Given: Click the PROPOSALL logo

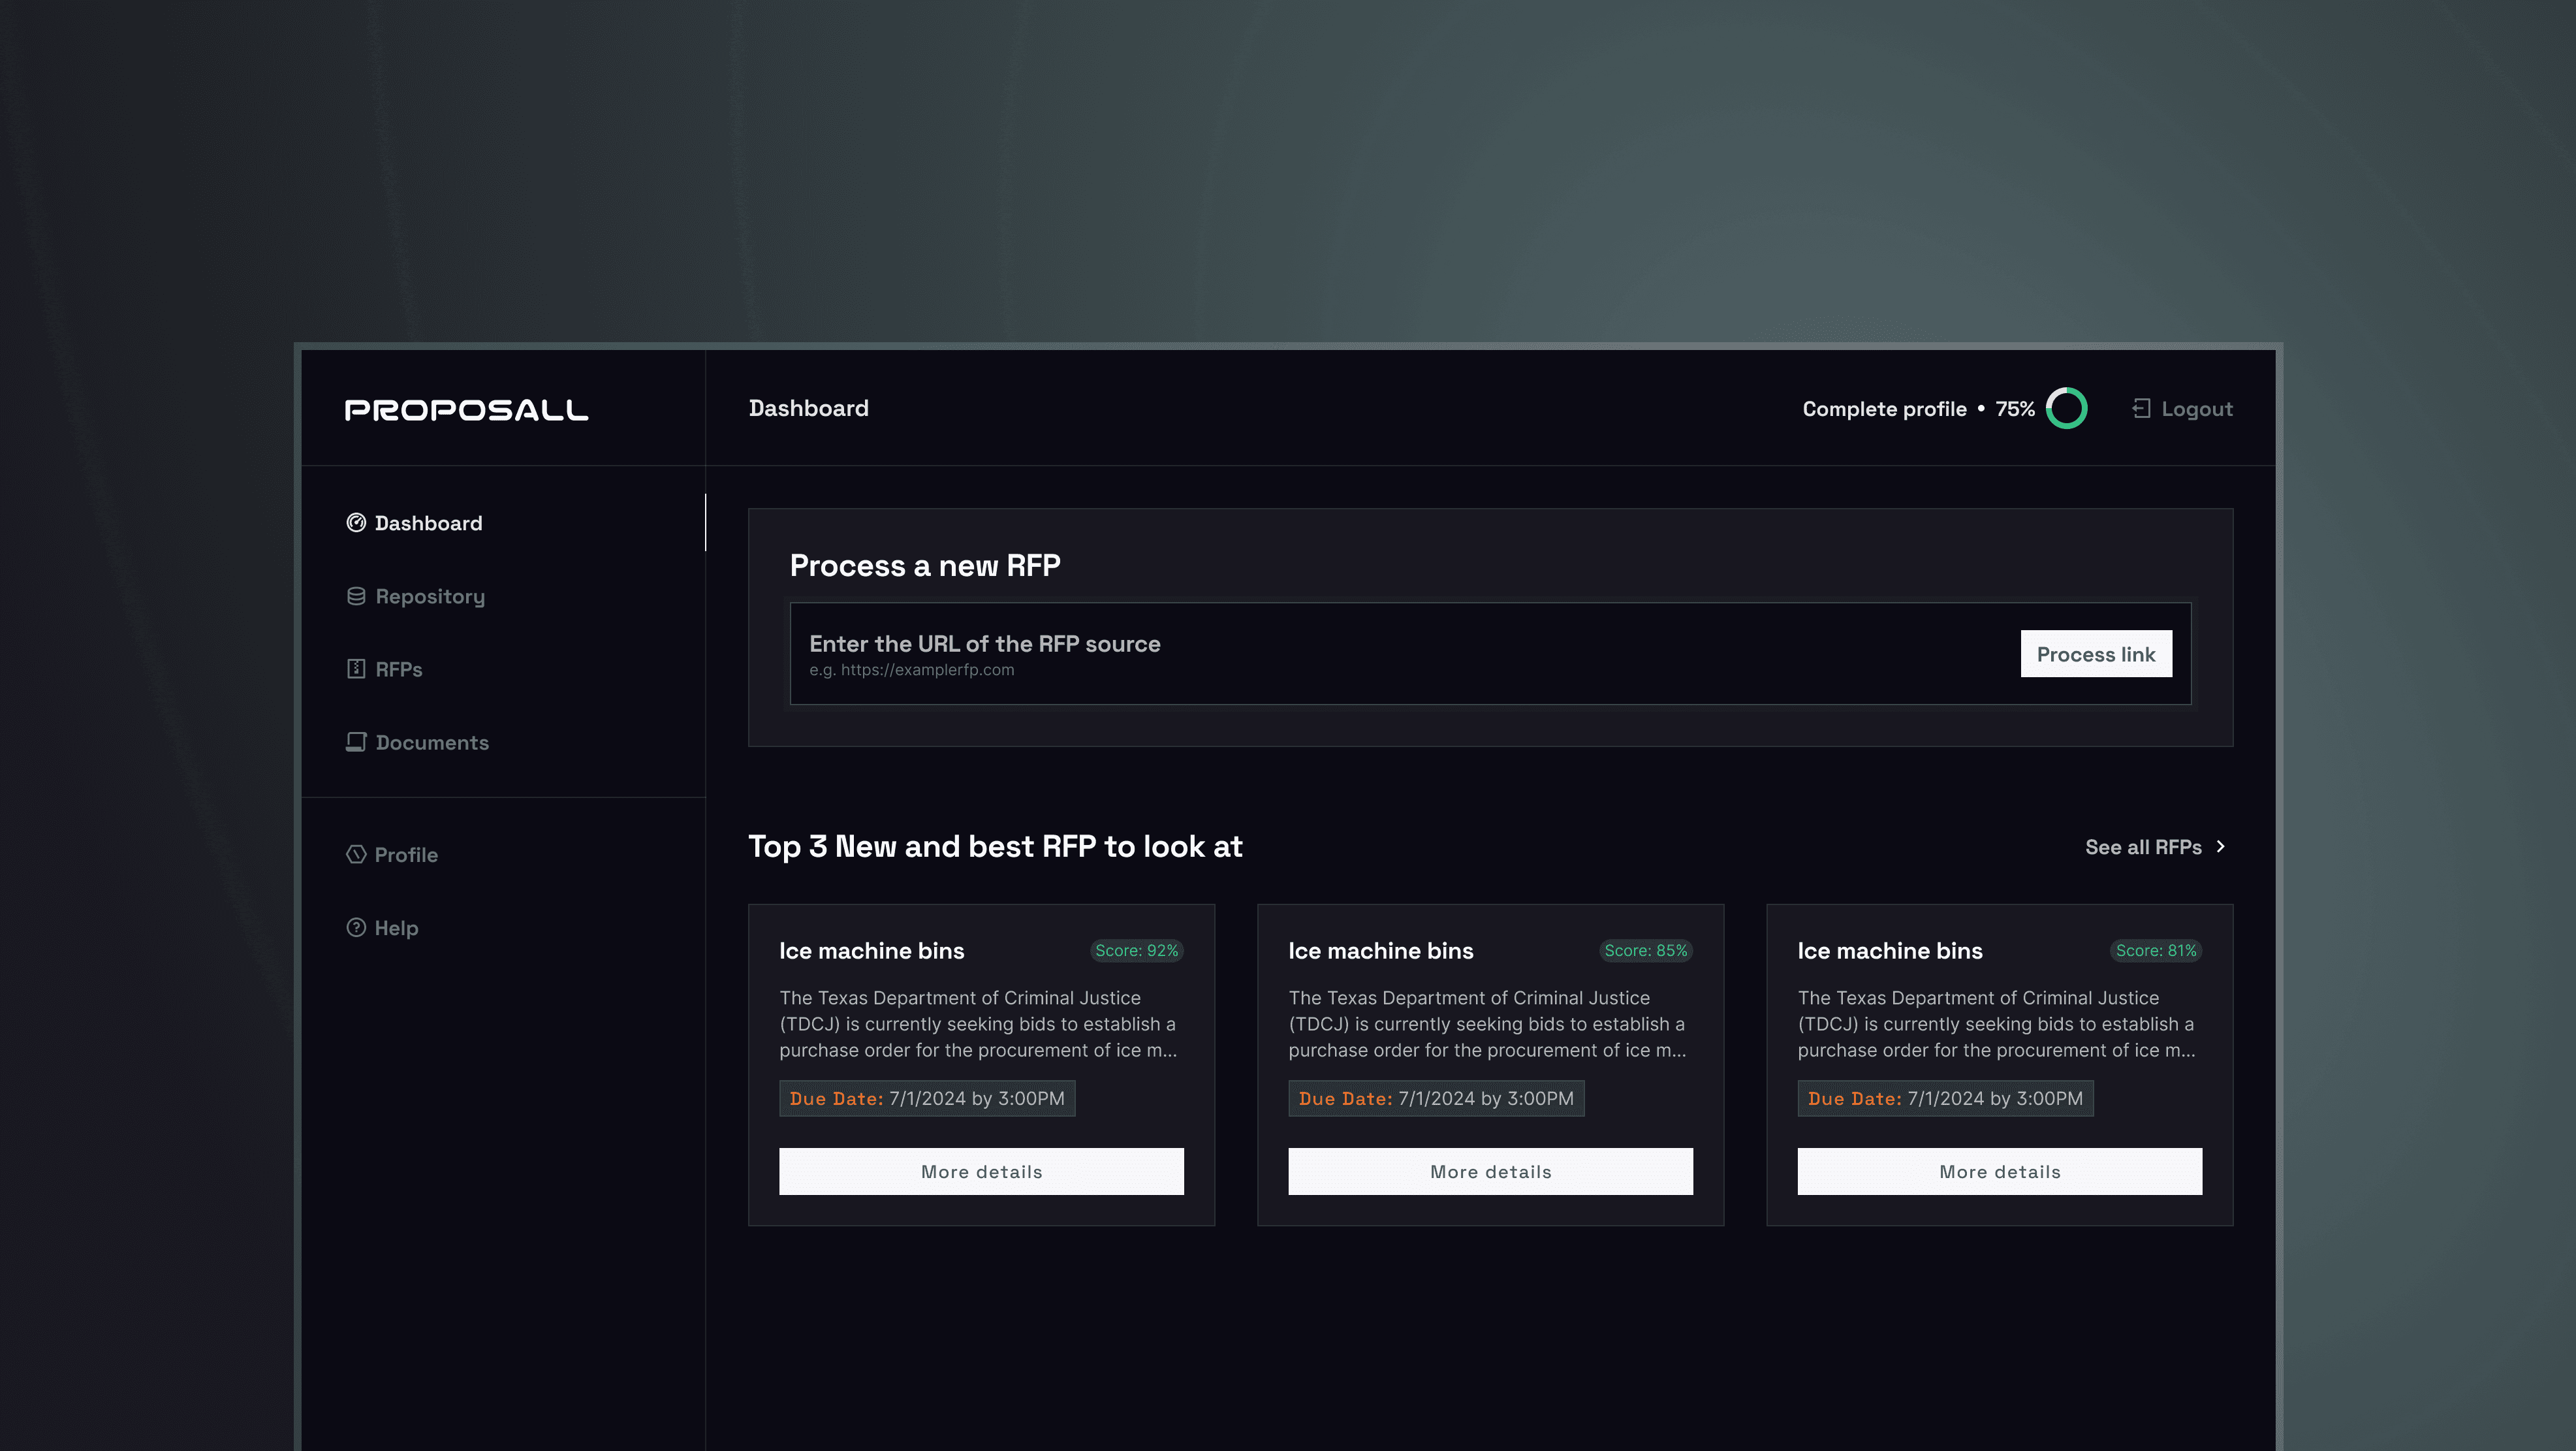Looking at the screenshot, I should [x=466, y=410].
